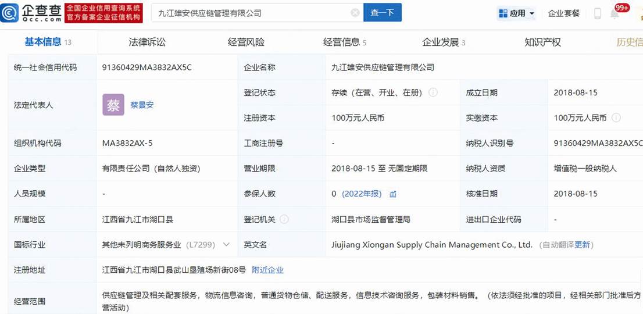Screen dimensions: 643x314
Task: Click info icon beside 登记状态 value
Action: pyautogui.click(x=433, y=92)
